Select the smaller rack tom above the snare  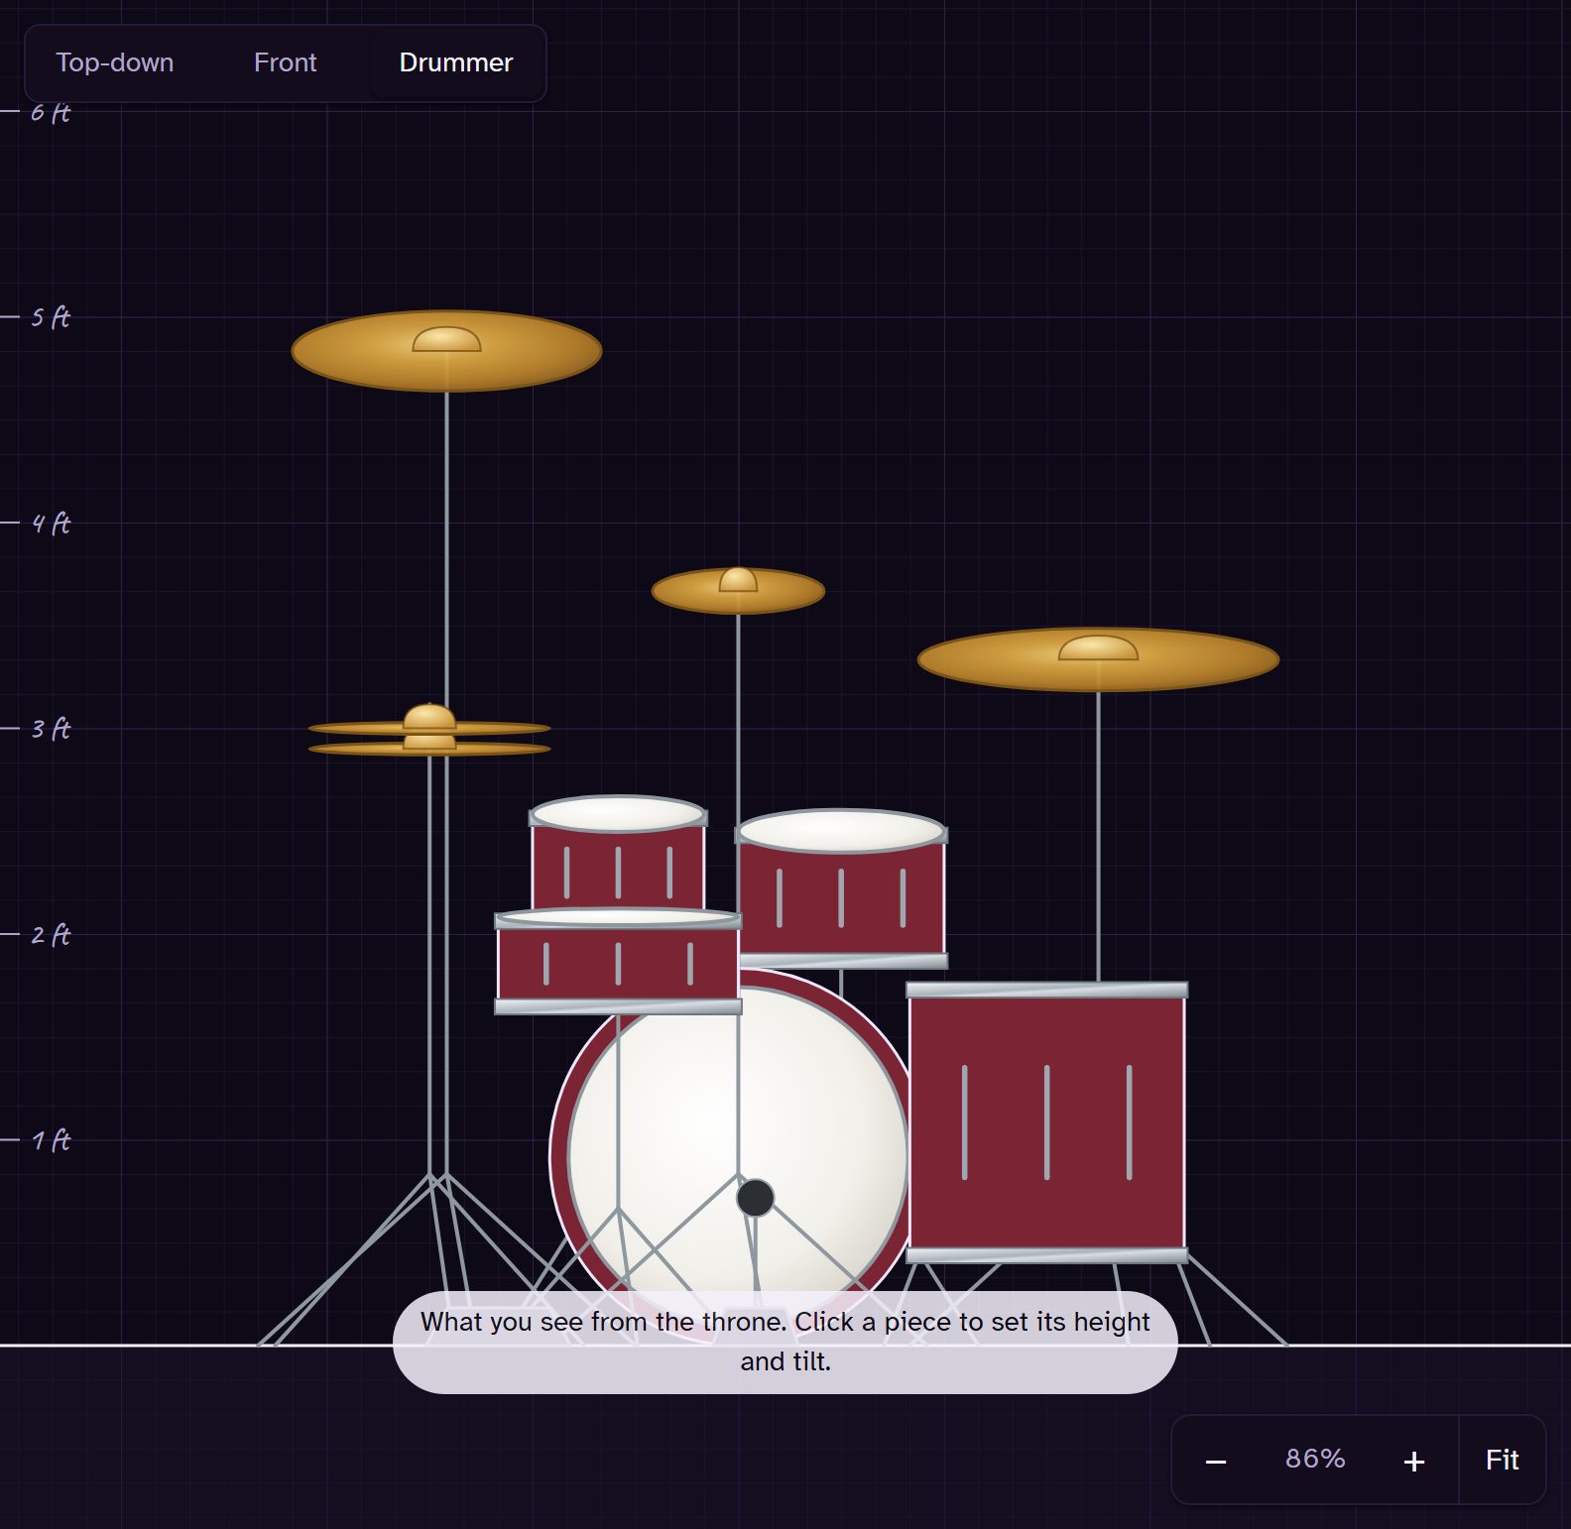coord(618,851)
